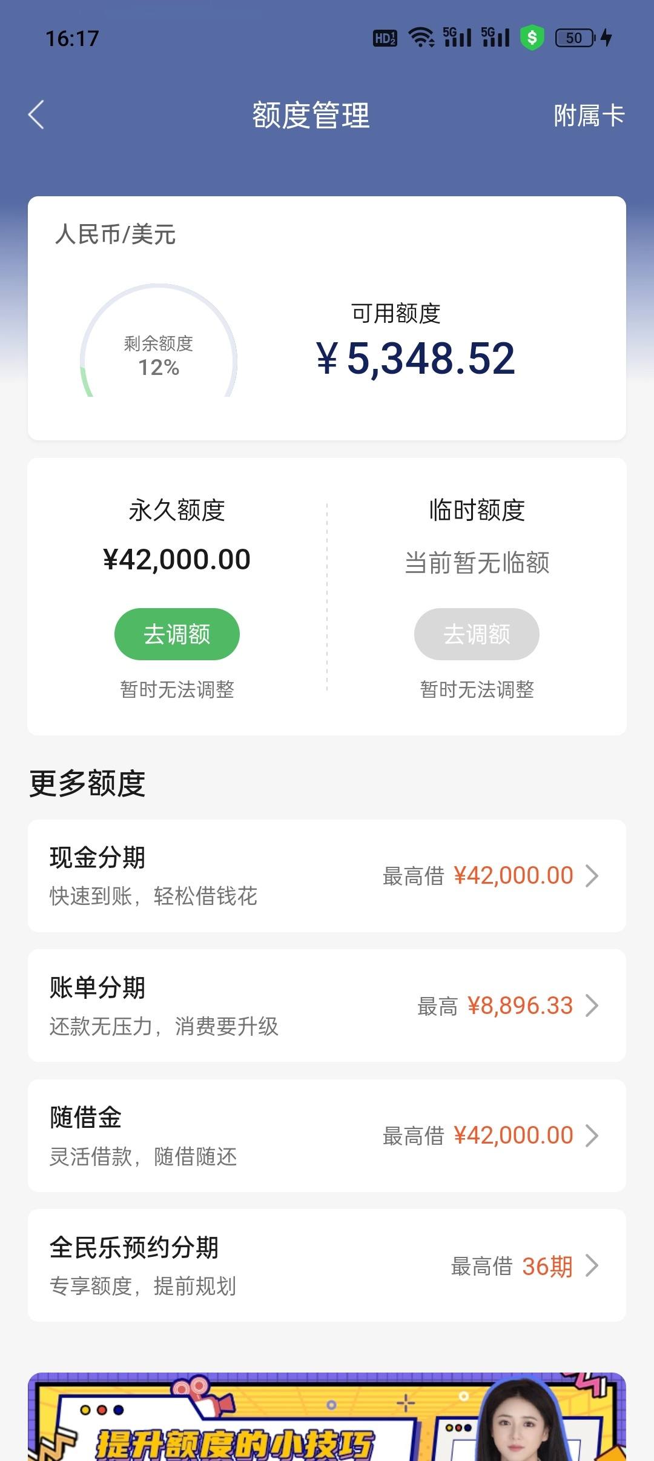
Task: Tap the HD status bar icon
Action: pyautogui.click(x=385, y=38)
